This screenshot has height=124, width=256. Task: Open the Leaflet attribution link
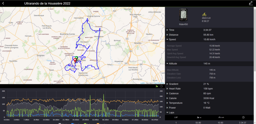point(142,83)
